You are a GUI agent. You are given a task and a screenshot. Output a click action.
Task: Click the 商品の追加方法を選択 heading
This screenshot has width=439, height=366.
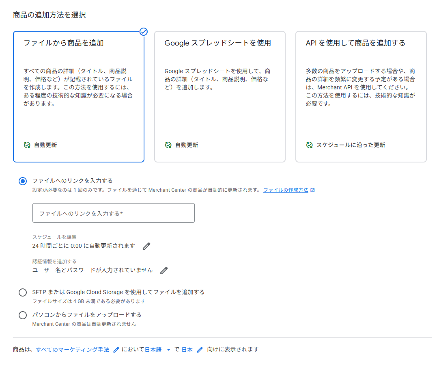(x=49, y=15)
